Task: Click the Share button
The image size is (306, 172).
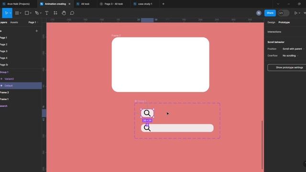Action: (270, 13)
